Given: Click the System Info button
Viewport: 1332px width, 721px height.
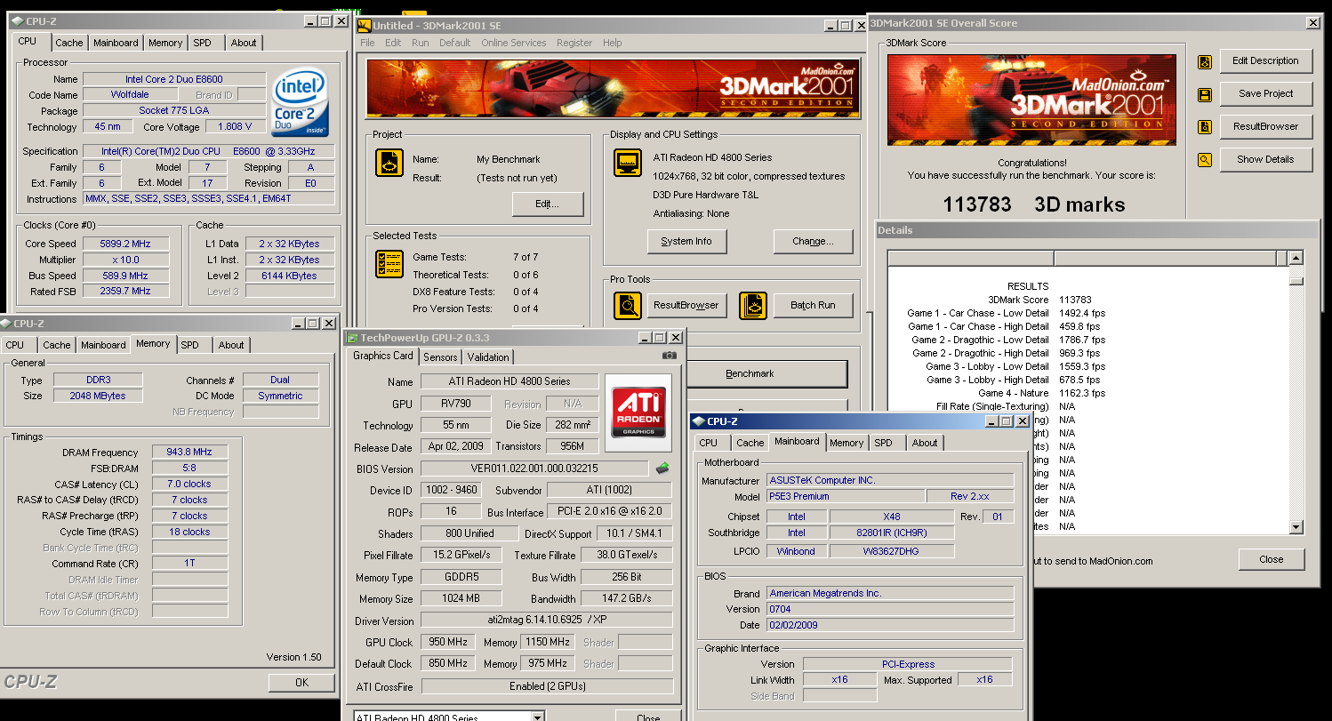Looking at the screenshot, I should tap(686, 241).
